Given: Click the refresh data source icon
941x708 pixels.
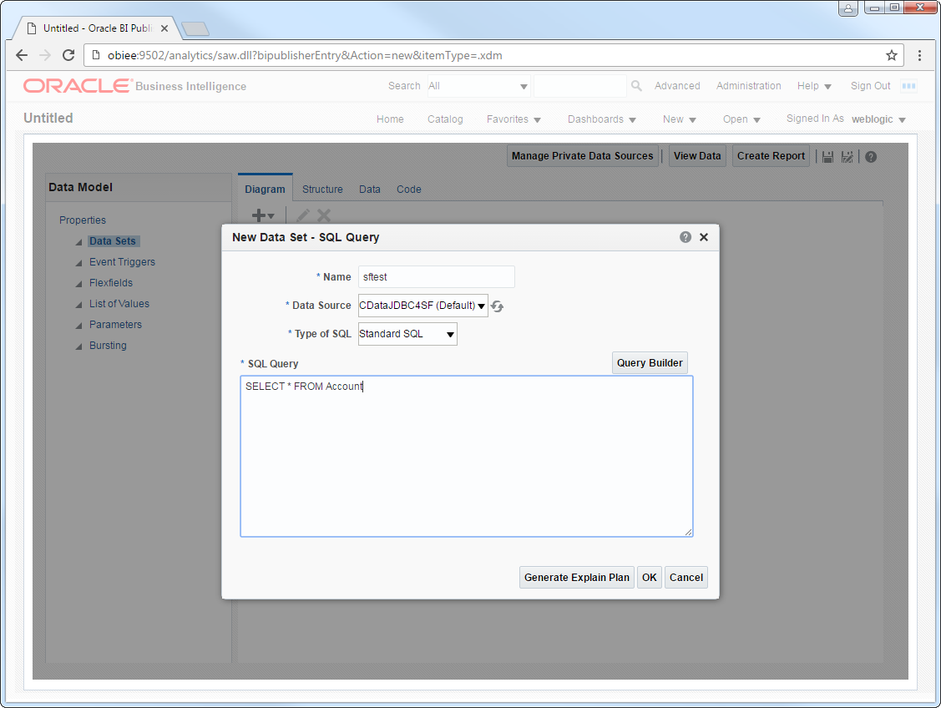Looking at the screenshot, I should click(x=498, y=306).
